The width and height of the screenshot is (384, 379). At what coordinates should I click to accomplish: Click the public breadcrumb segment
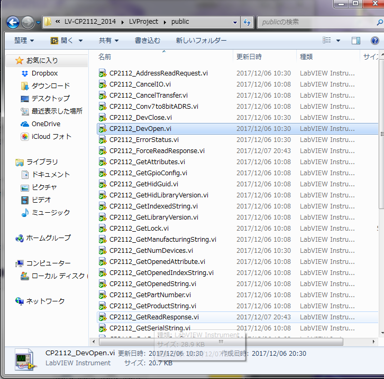[x=180, y=22]
